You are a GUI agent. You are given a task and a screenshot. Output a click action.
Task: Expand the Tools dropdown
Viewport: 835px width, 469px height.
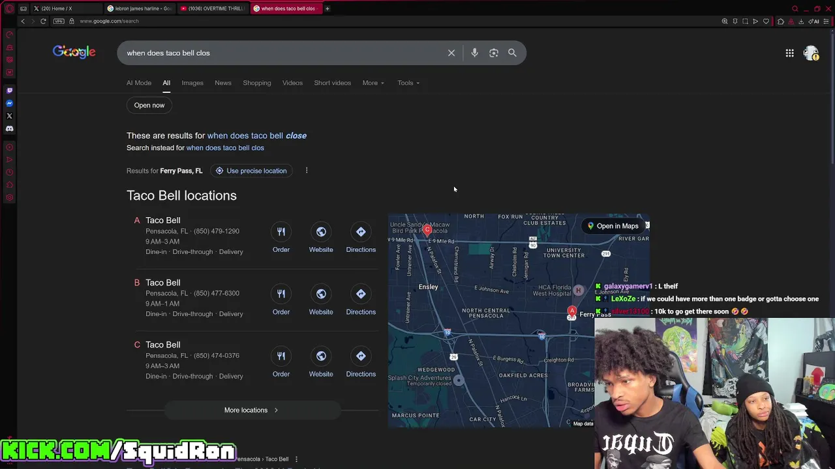click(408, 83)
